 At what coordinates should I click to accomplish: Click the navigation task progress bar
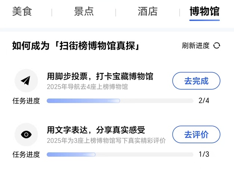(x=120, y=101)
